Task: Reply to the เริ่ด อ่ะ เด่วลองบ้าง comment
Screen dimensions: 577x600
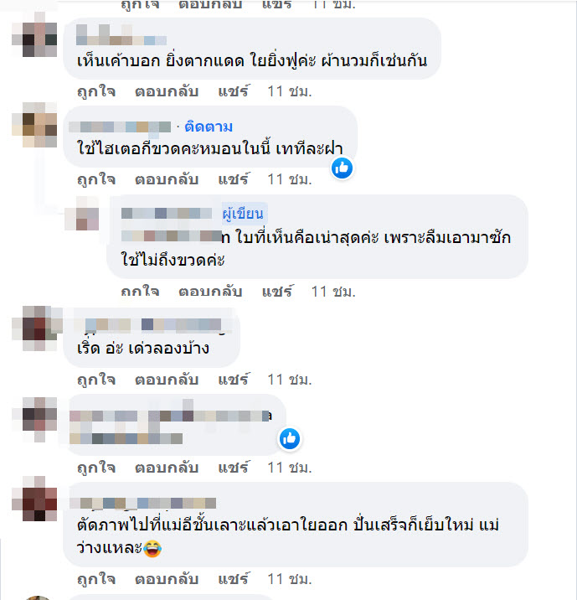Action: (167, 380)
